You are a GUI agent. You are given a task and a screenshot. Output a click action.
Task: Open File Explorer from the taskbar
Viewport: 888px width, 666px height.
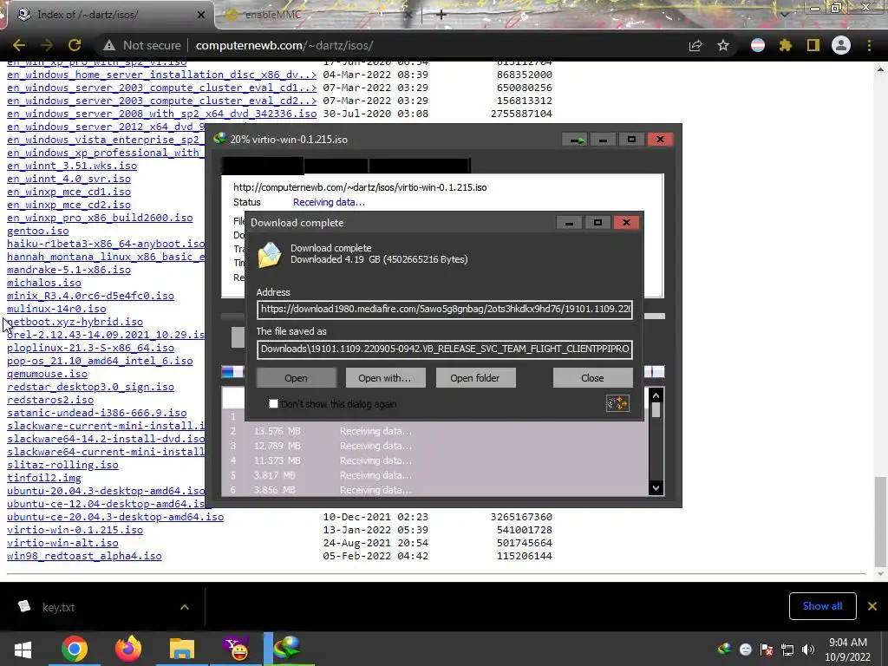tap(182, 649)
